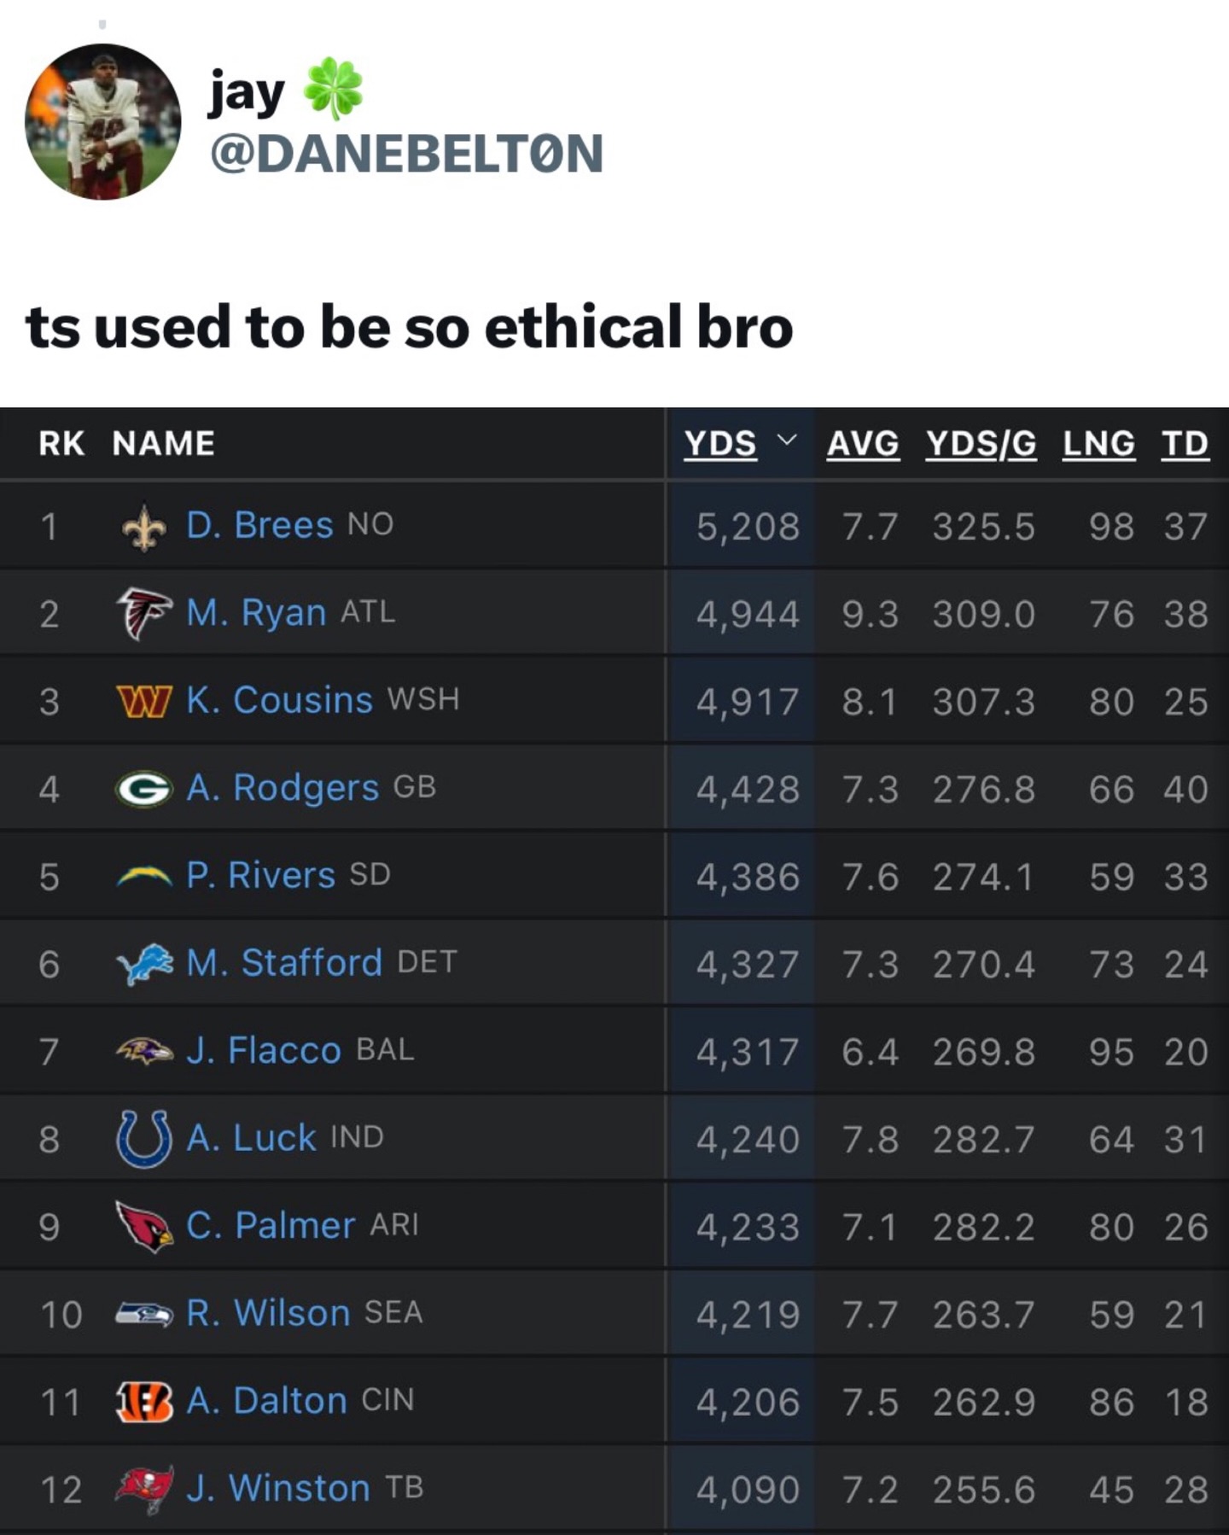Sort by LNG column header

pos(1098,444)
